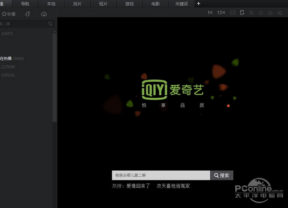This screenshot has height=208, width=288.
Task: Click the star favorite icon in toolbar
Action: coord(261,13)
